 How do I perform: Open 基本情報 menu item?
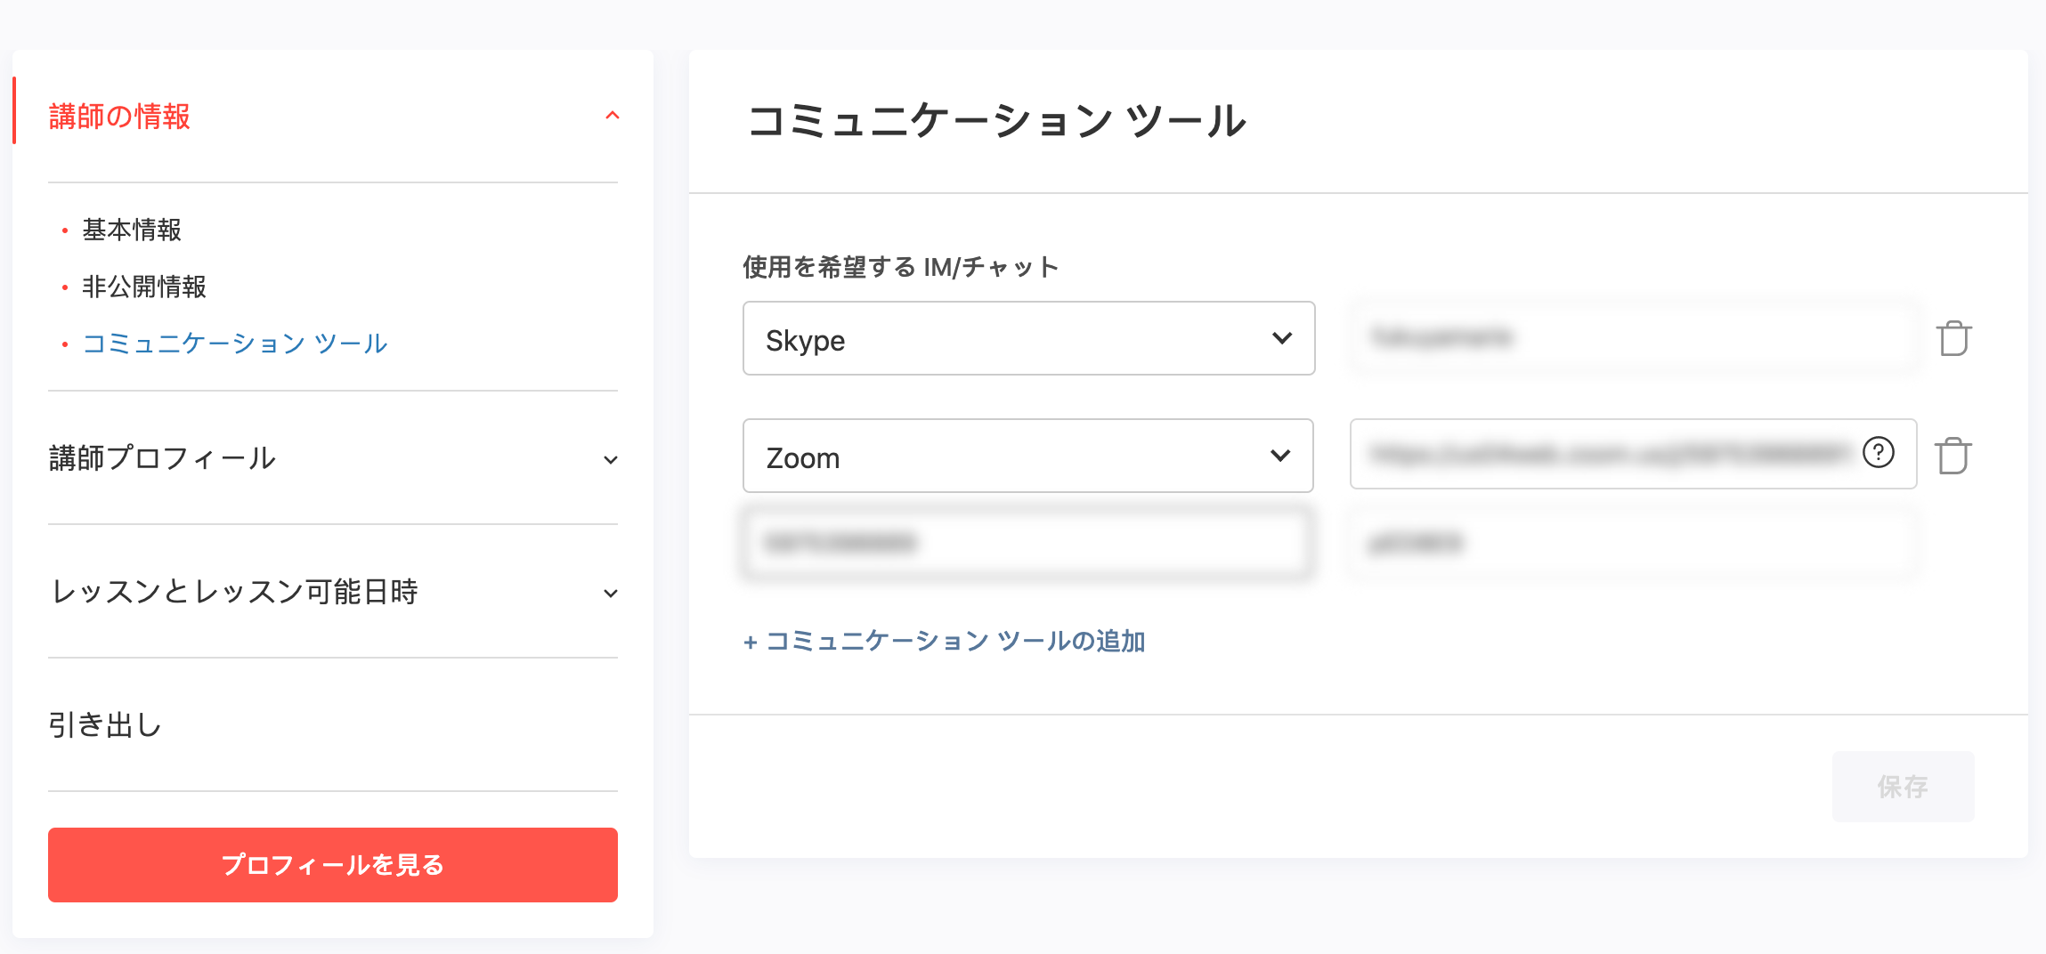(132, 230)
